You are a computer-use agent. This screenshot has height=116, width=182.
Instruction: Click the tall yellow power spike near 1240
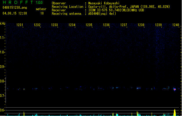(175, 113)
